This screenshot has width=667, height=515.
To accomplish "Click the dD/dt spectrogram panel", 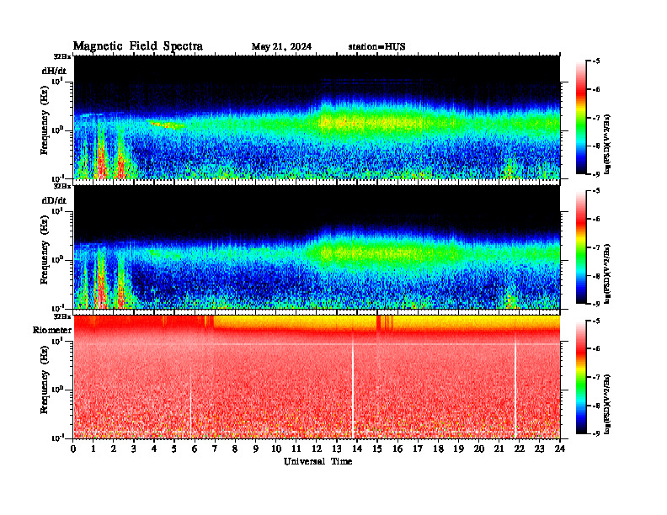I will 317,247.
